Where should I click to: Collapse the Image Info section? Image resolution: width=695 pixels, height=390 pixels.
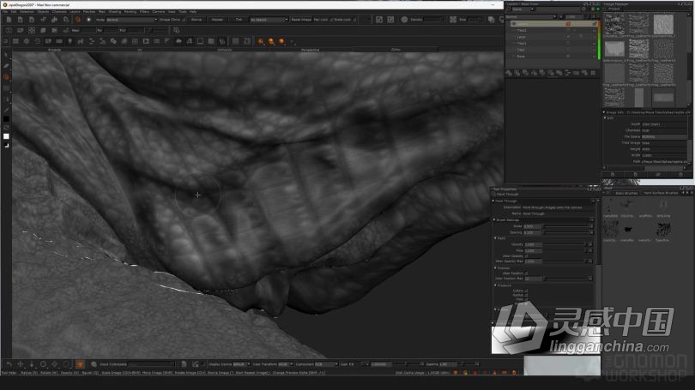[x=604, y=112]
